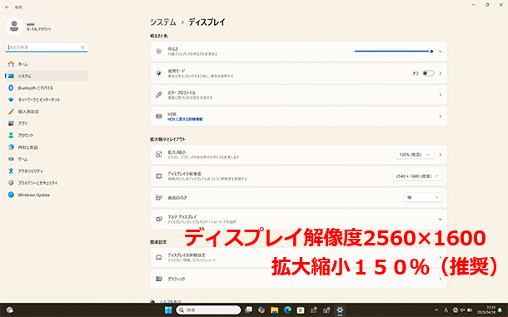508x317 pixels.
Task: Open アプリ settings page
Action: click(x=47, y=123)
